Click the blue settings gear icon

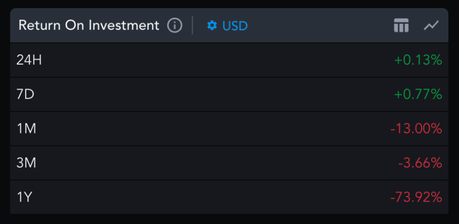pyautogui.click(x=212, y=26)
